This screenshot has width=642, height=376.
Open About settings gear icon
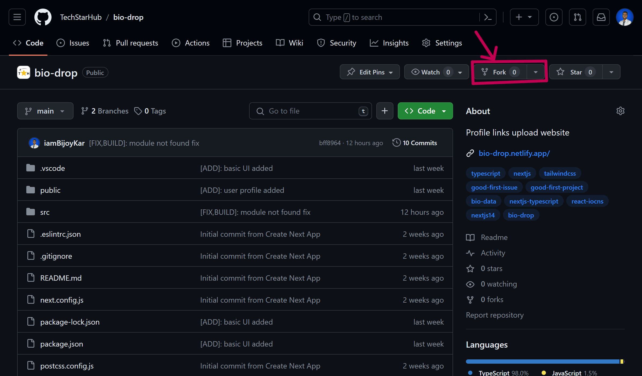(x=621, y=111)
